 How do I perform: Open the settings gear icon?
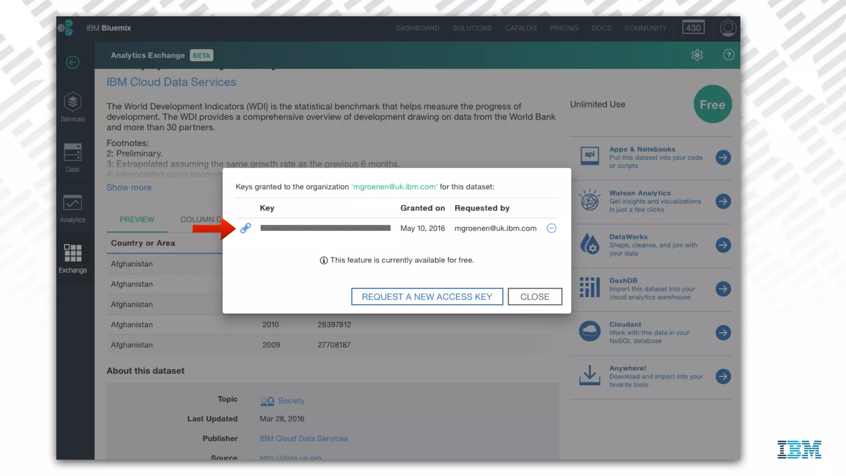click(x=697, y=55)
